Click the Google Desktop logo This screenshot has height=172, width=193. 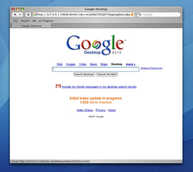coord(96,45)
